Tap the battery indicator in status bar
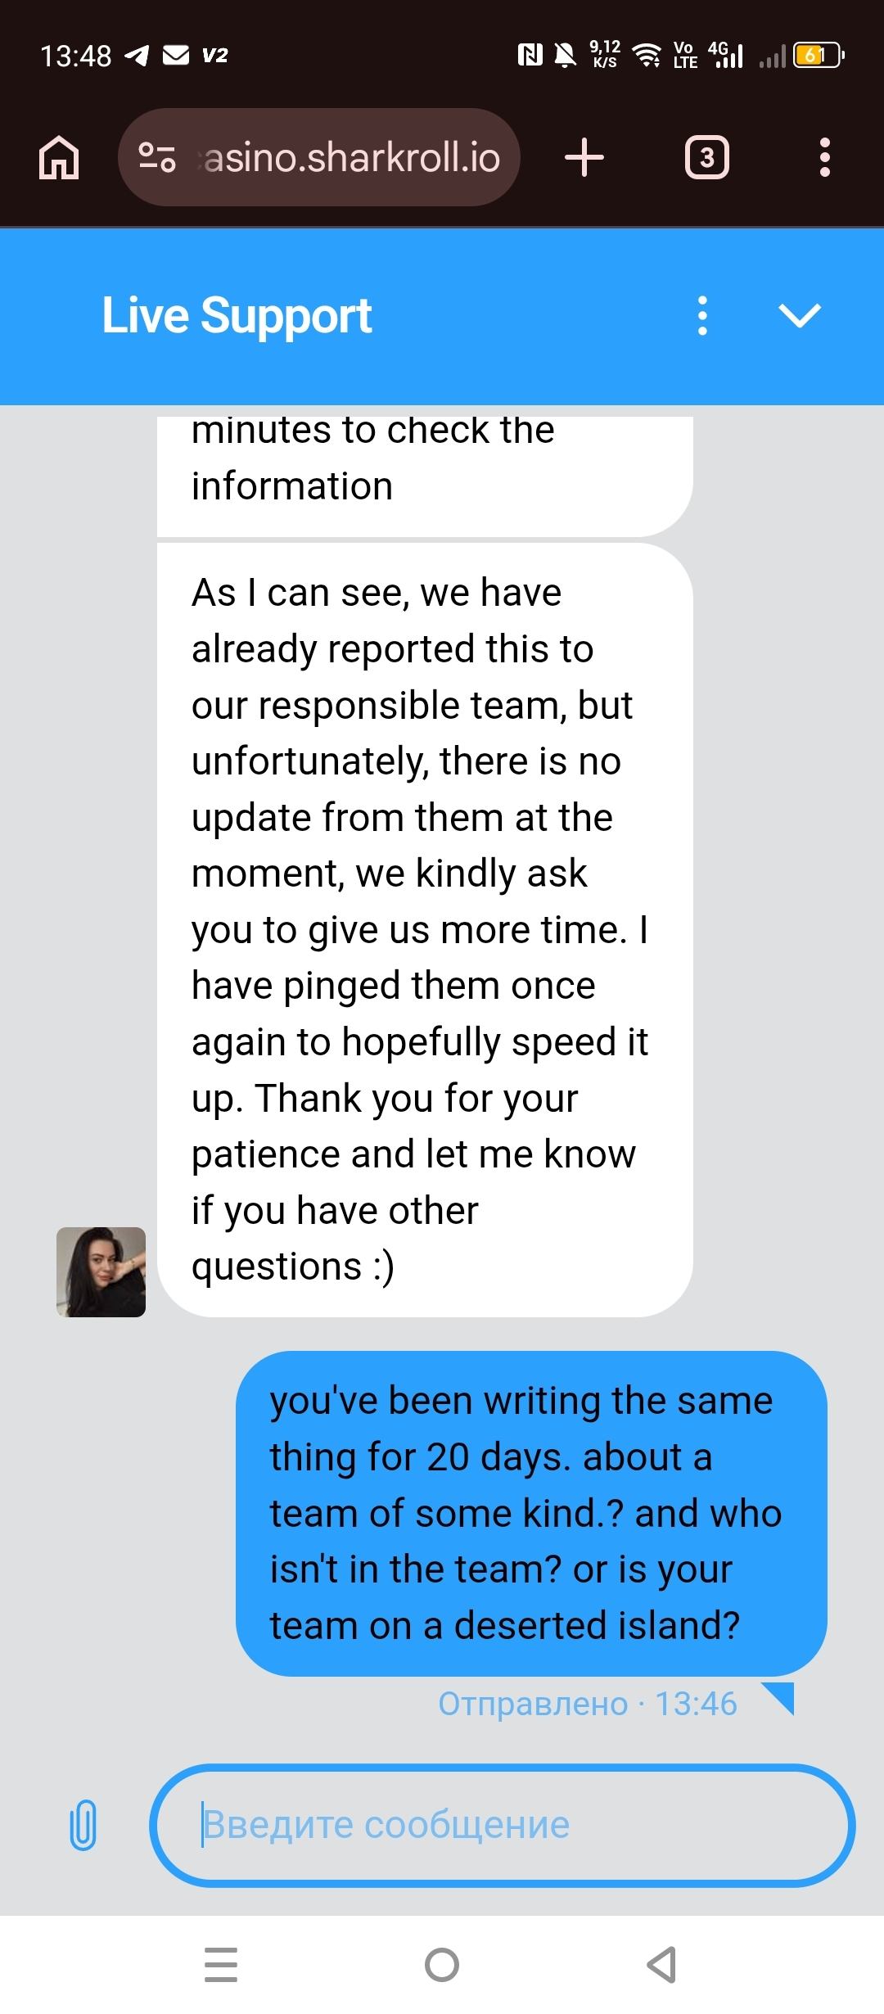 (x=818, y=56)
